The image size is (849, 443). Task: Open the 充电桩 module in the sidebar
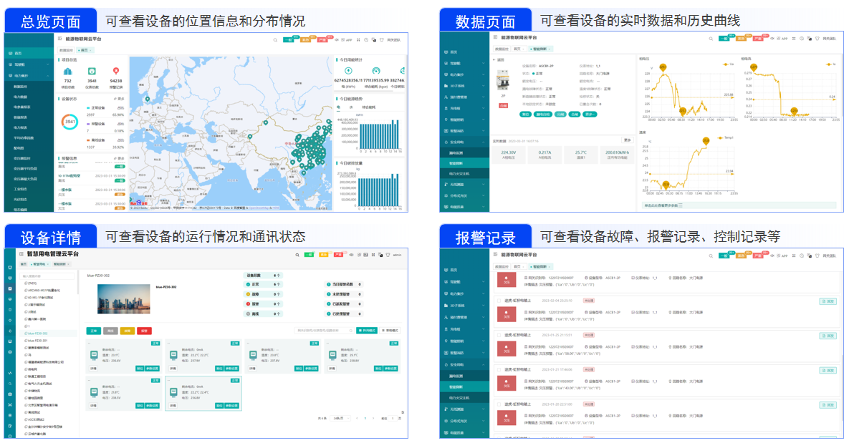453,107
